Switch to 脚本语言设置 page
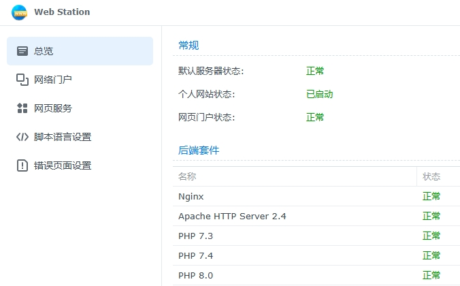This screenshot has width=460, height=286. (x=63, y=137)
